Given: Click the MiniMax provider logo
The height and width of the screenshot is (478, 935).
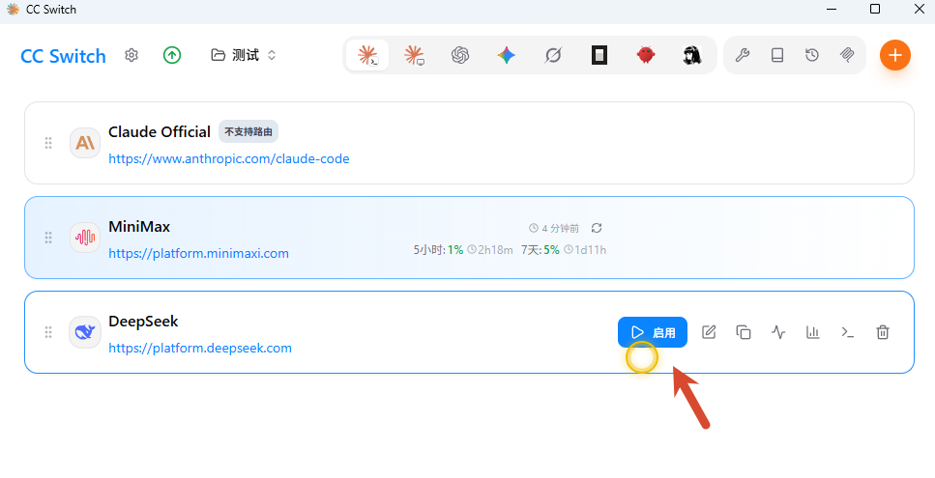Looking at the screenshot, I should [x=85, y=238].
